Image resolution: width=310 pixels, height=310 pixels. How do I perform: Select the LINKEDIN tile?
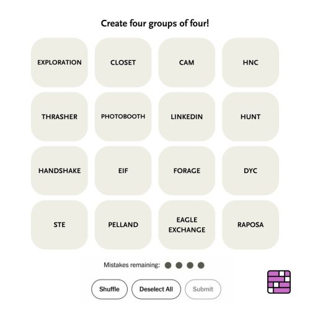coord(187,117)
